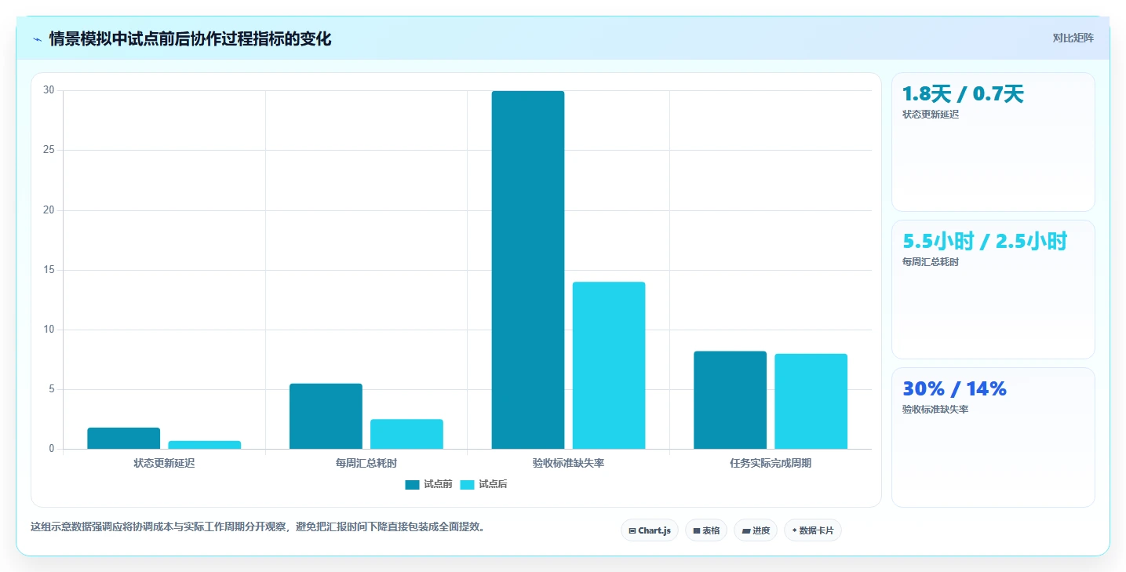The height and width of the screenshot is (572, 1126).
Task: Select the 数据卡片 tag
Action: point(813,530)
